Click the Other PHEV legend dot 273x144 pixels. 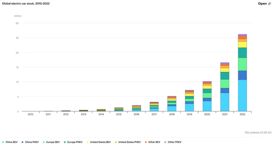click(x=165, y=142)
